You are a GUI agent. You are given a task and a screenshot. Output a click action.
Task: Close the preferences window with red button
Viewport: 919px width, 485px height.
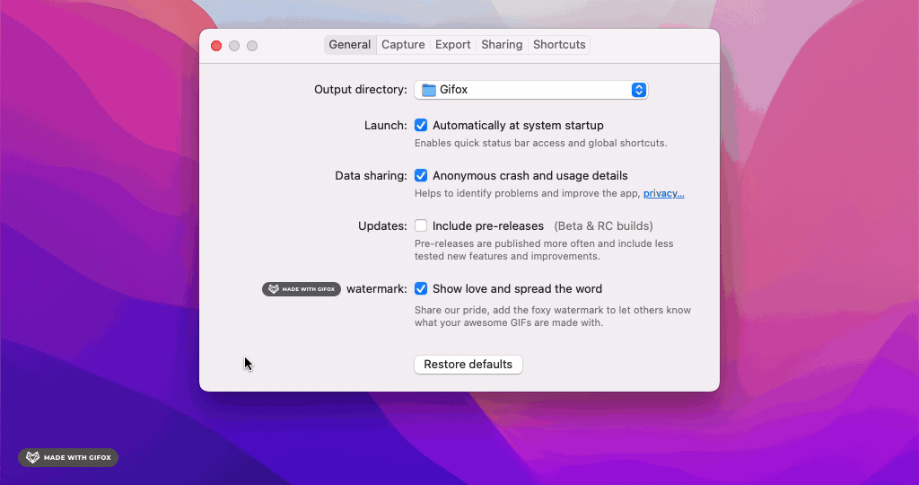216,46
